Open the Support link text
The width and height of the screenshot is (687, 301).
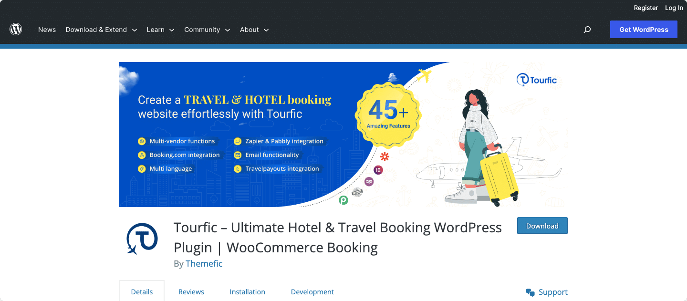pos(553,292)
